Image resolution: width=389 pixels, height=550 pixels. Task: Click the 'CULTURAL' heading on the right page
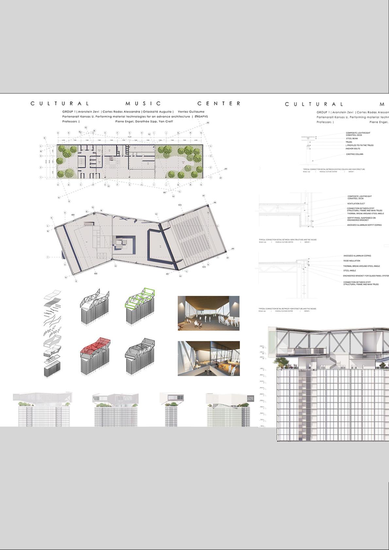click(x=314, y=104)
